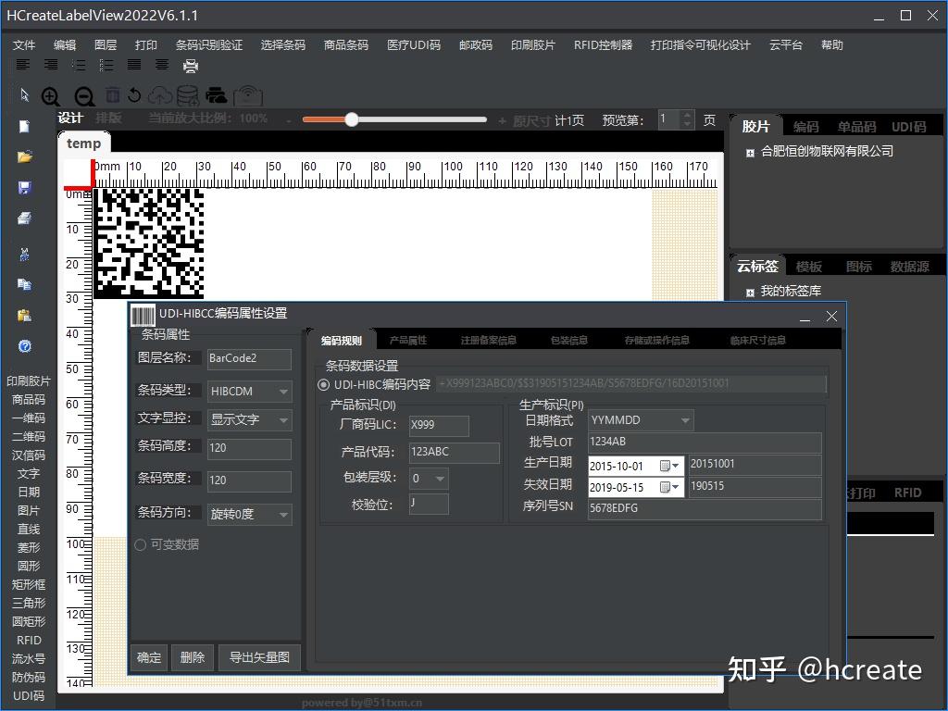Click the calendar icon for 失效日期
The width and height of the screenshot is (948, 711).
tap(665, 487)
